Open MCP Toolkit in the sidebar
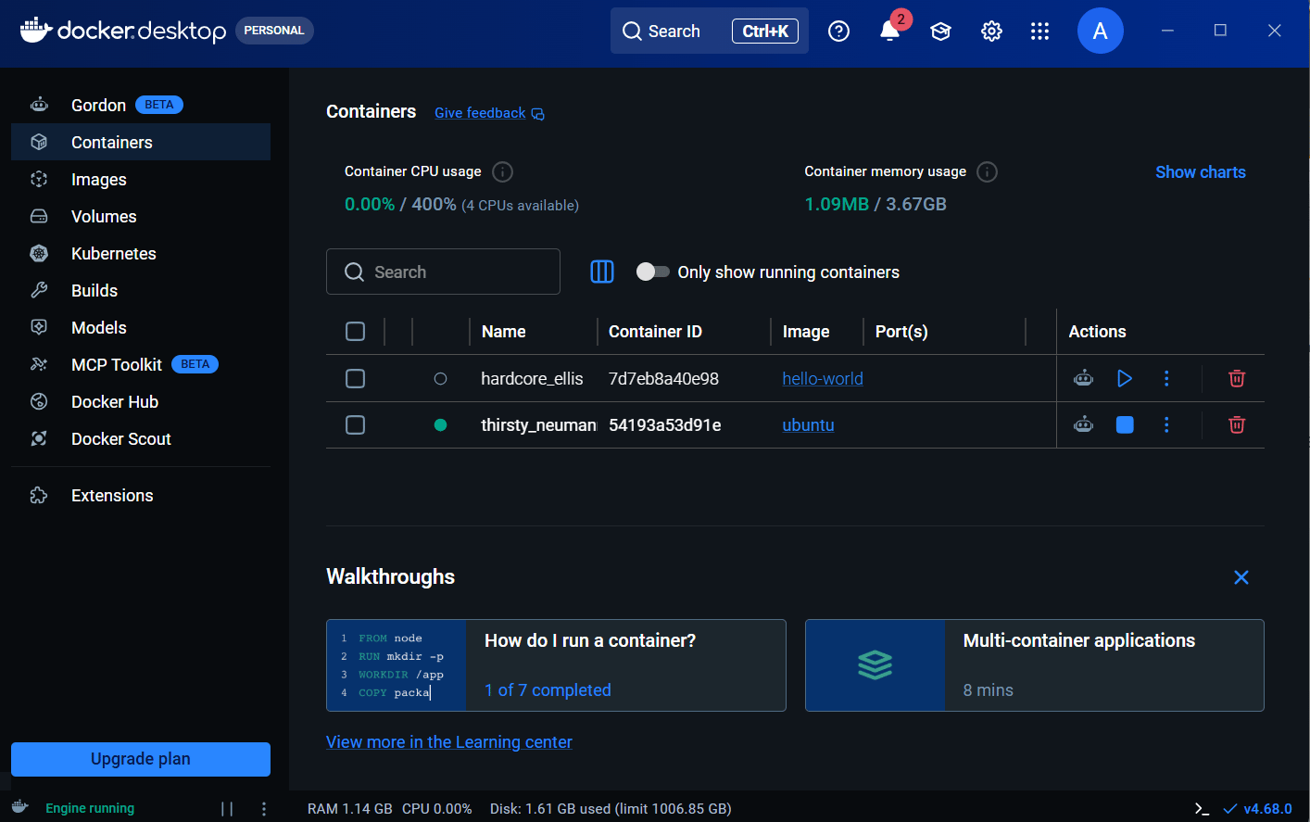Viewport: 1310px width, 822px height. (141, 364)
